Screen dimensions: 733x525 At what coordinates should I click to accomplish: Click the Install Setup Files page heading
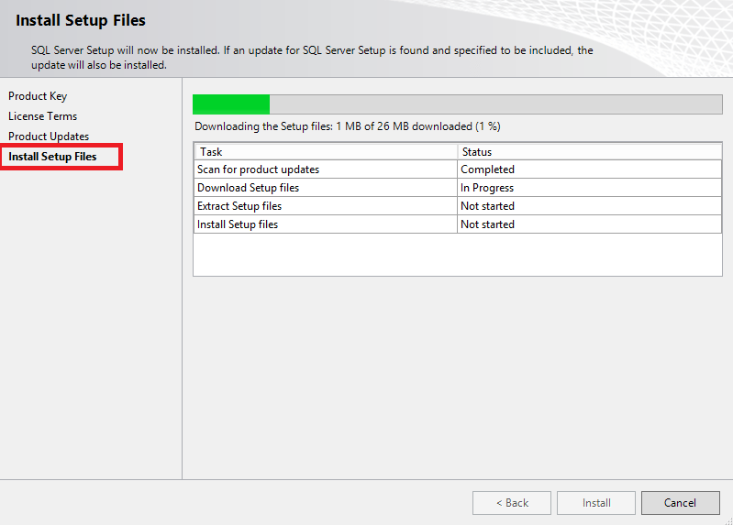81,20
